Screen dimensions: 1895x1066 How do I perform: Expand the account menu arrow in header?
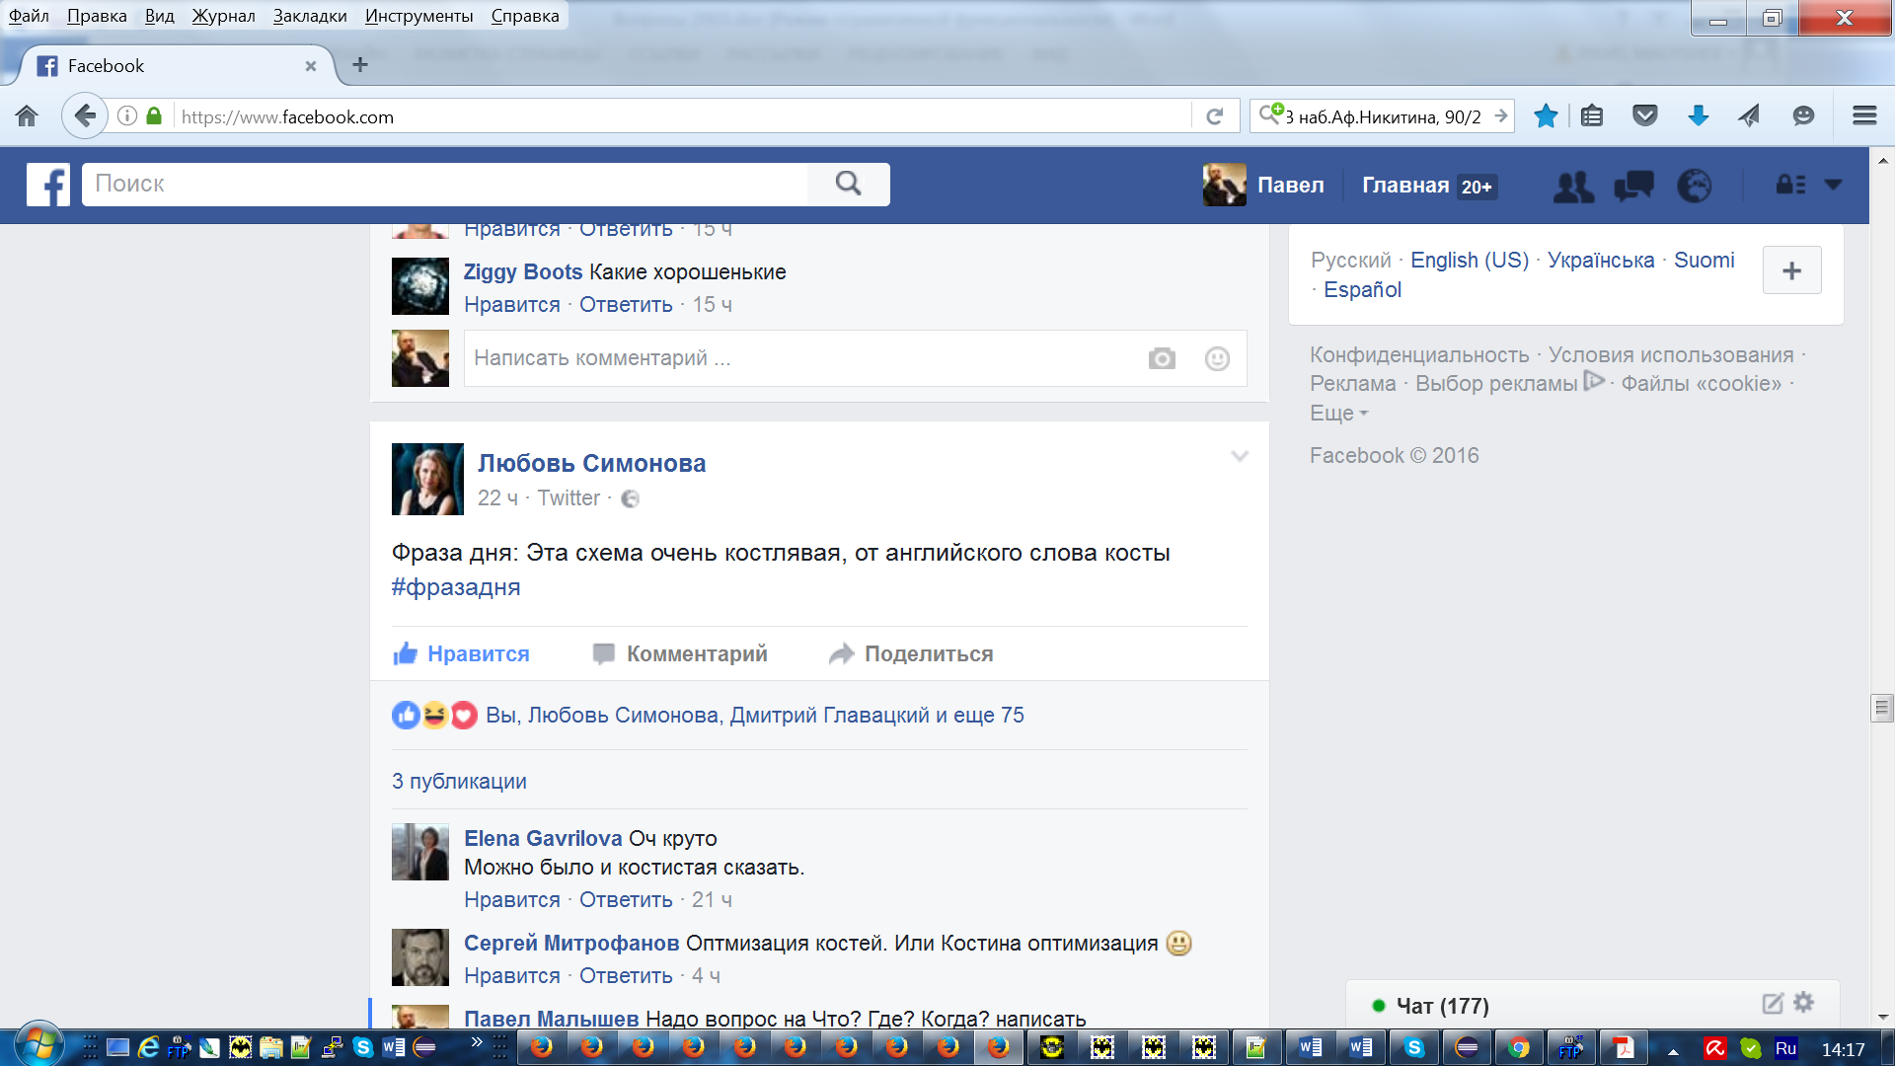[x=1834, y=185]
